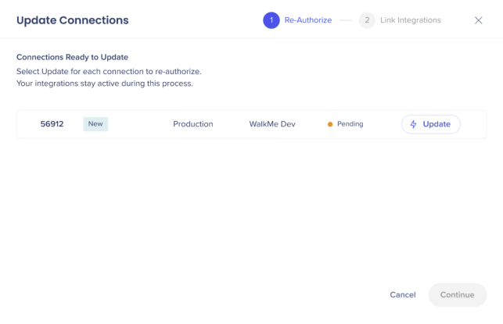Click the connector line between steps
503x324 pixels.
coord(346,20)
